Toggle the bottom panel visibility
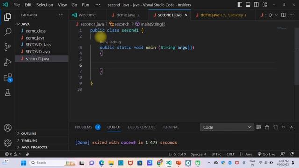This screenshot has width=299, height=168. coord(248,5)
